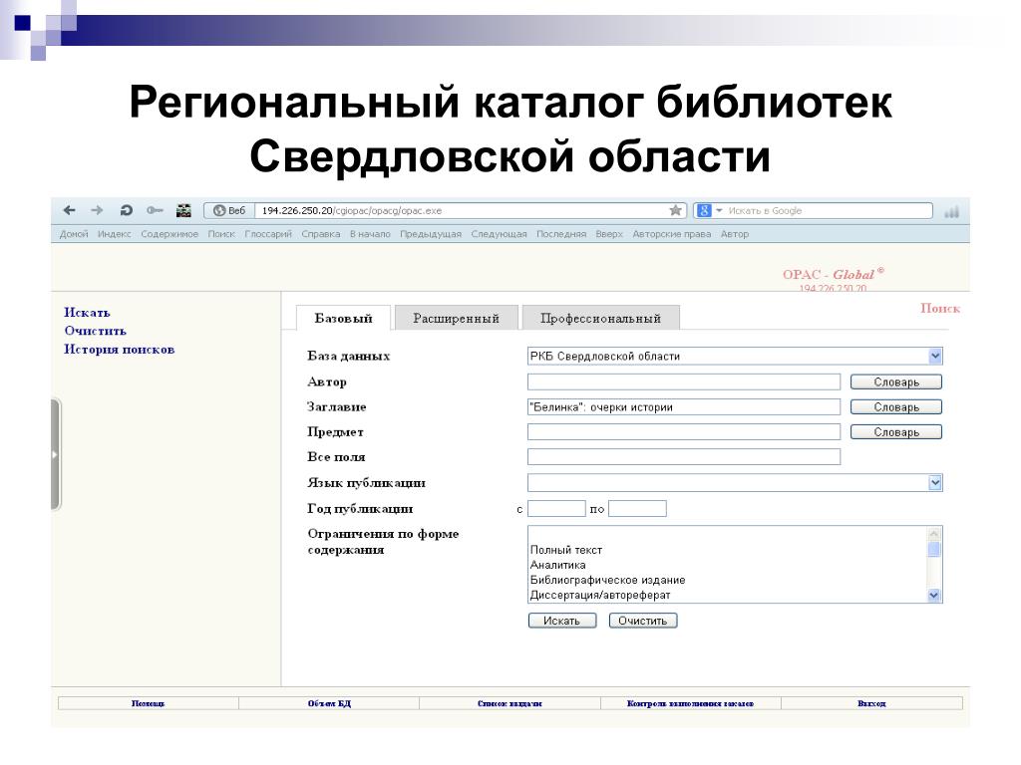Click the publication year 'по' field
The height and width of the screenshot is (765, 1021).
(637, 509)
